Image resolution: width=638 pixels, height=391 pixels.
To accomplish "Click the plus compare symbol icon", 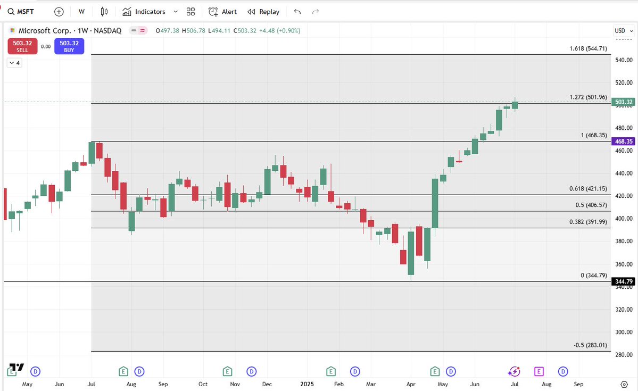I will coord(59,12).
